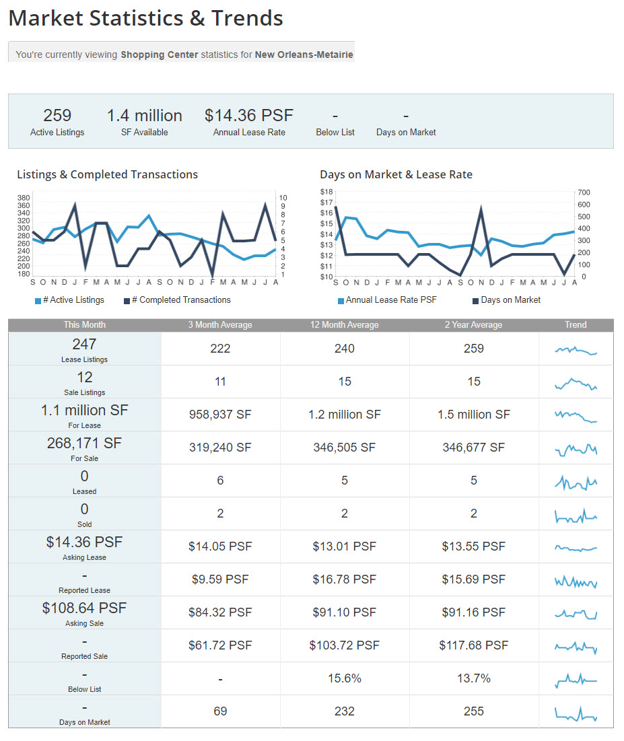Click the '346,677 SF' cell

coord(474,448)
